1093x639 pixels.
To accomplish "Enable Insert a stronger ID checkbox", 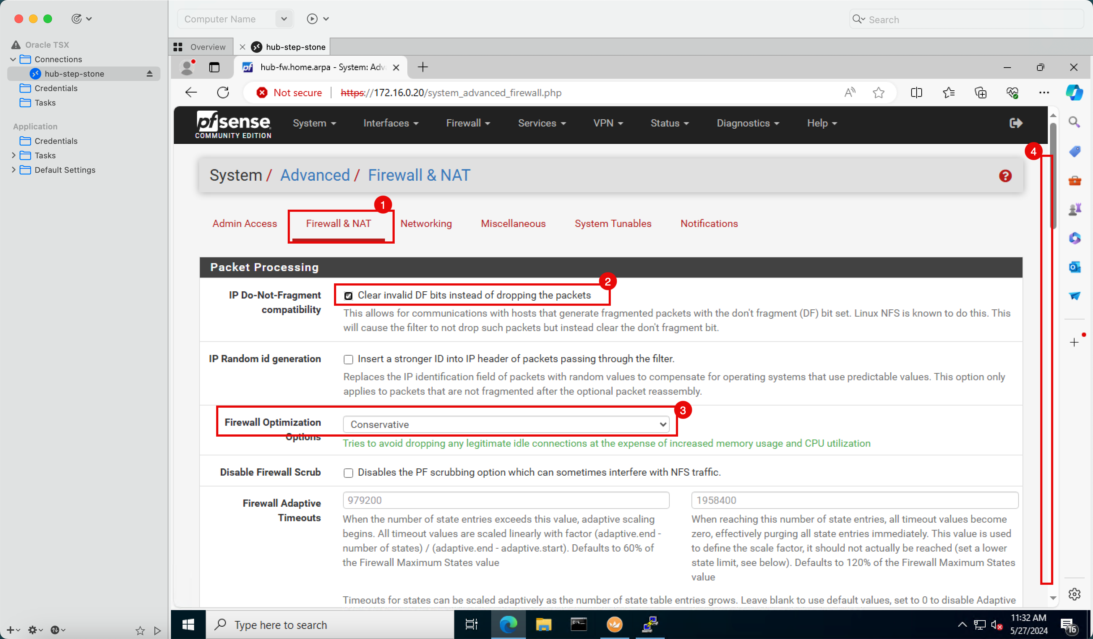I will coord(348,359).
